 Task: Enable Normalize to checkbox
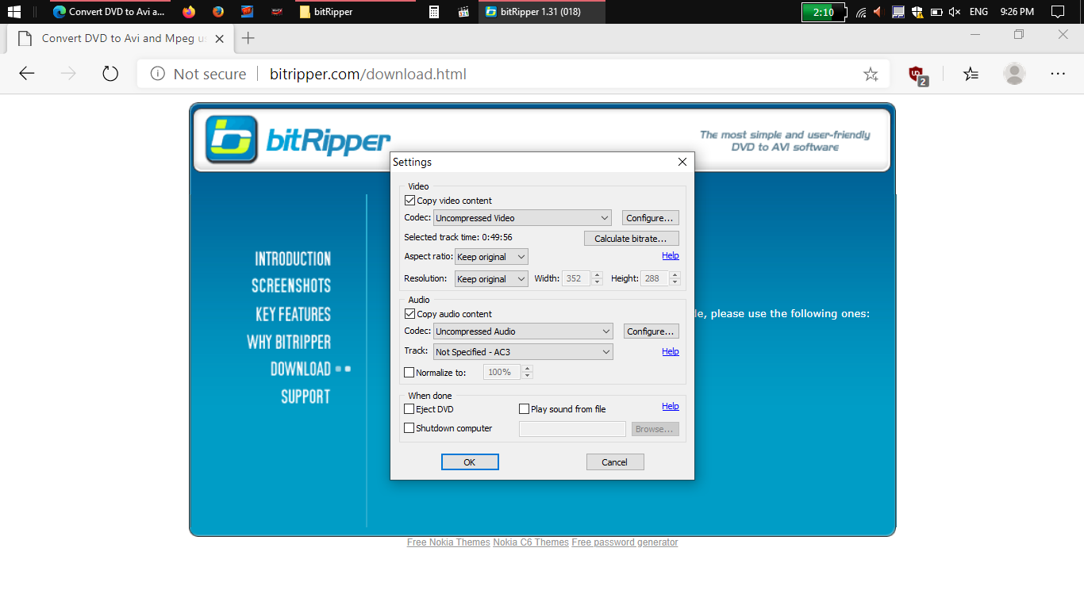coord(409,372)
